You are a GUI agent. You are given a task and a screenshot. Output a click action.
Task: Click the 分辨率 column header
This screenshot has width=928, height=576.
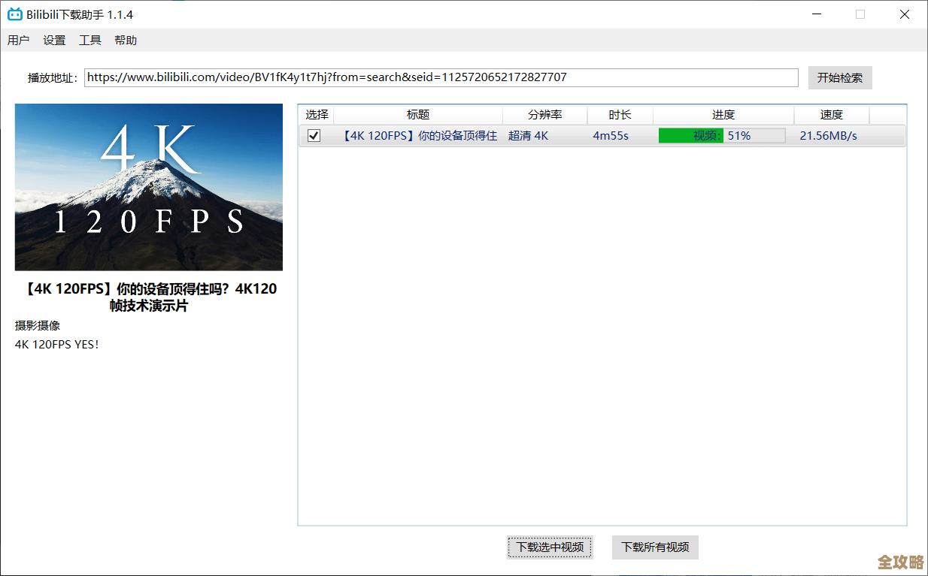545,114
